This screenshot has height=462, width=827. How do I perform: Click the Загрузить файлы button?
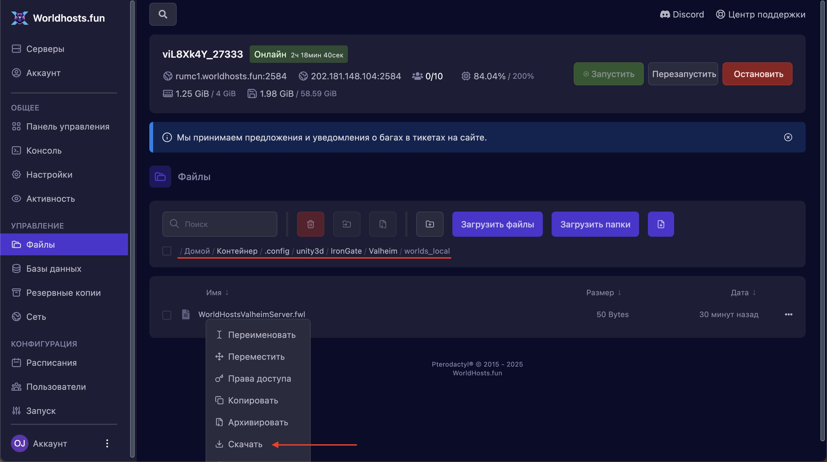click(x=497, y=224)
